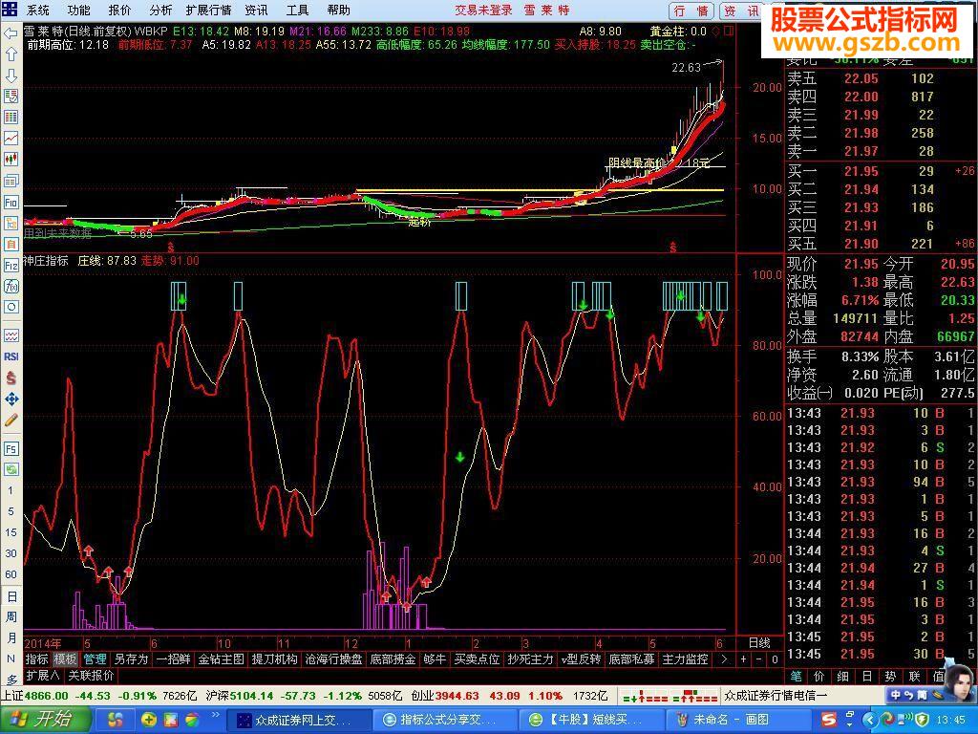The image size is (978, 734).
Task: Click the + button beside the indicator tabs
Action: tap(743, 659)
